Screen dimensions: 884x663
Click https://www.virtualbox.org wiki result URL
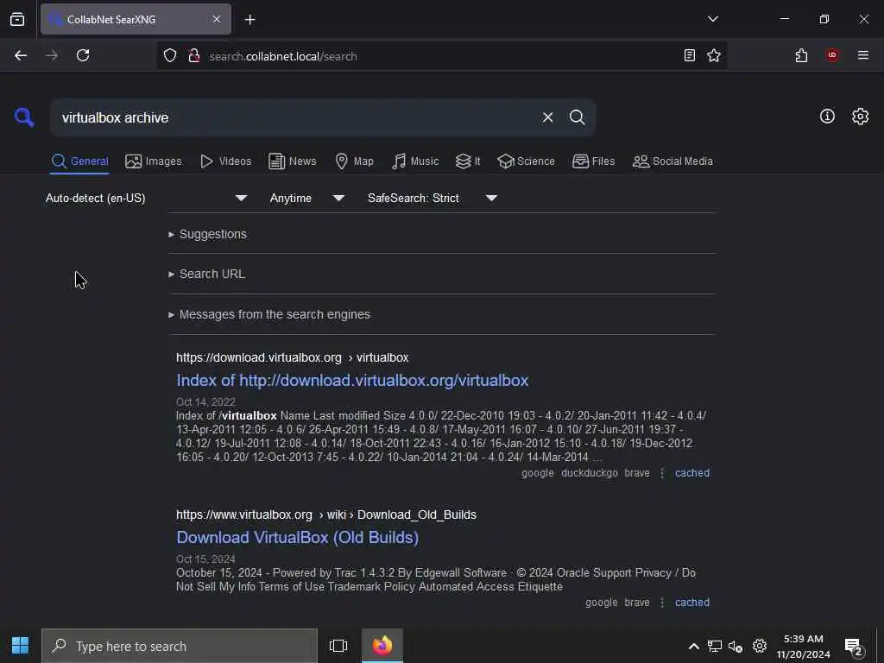pyautogui.click(x=325, y=515)
